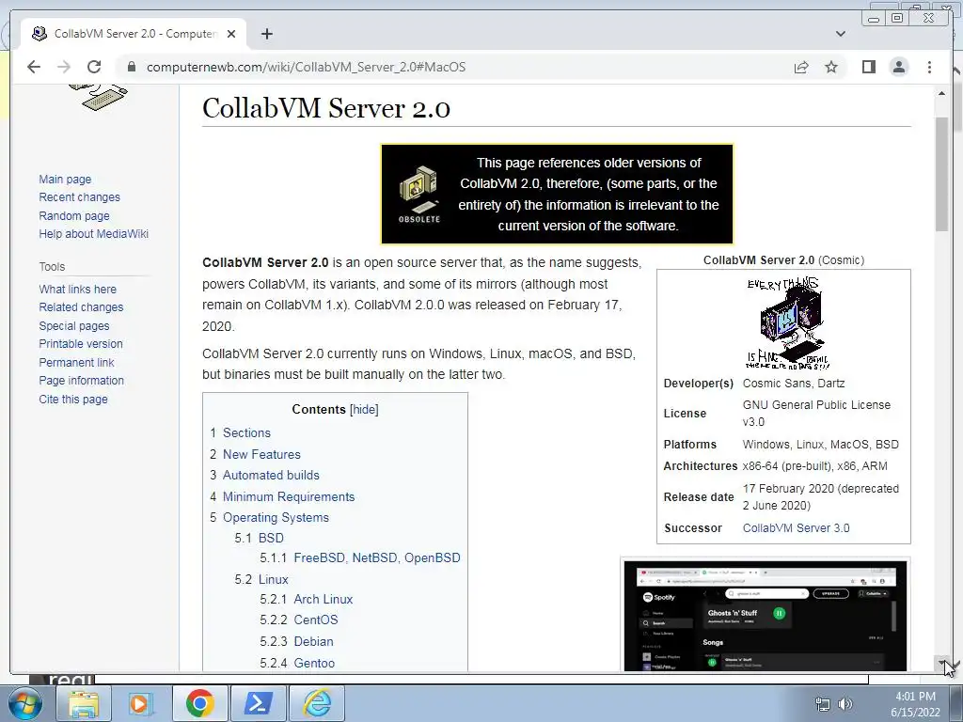The width and height of the screenshot is (963, 722).
Task: Open PowerShell from taskbar
Action: coord(258,703)
